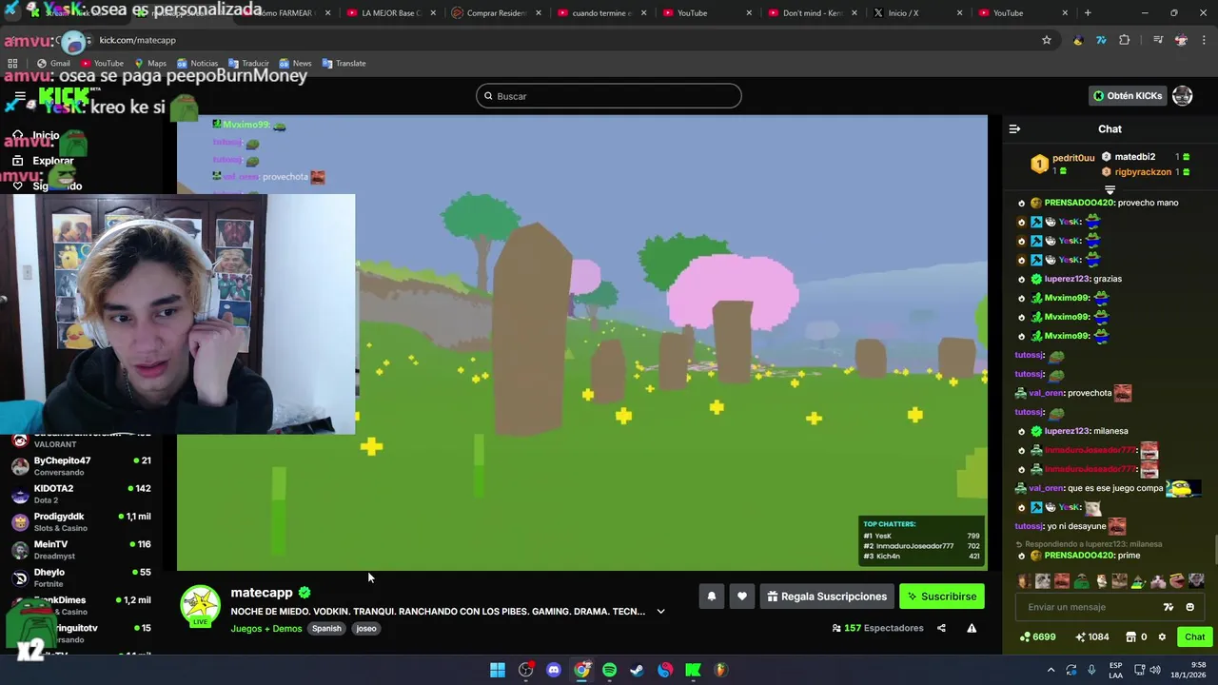Open the Kick app in the taskbar
This screenshot has height=685, width=1218.
coord(693,670)
